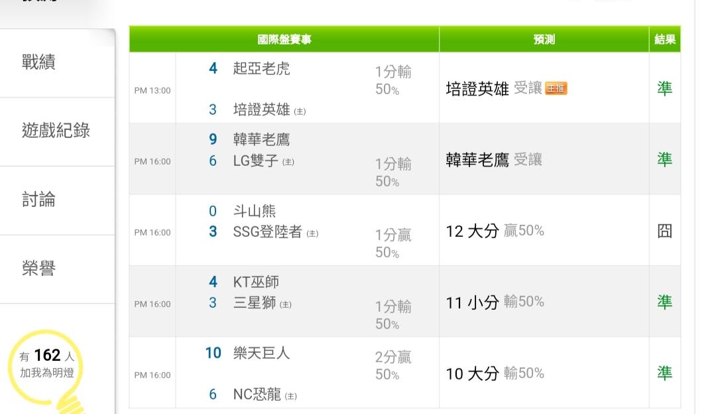Screen dimensions: 716x414
Task: Click prediction 12 大分 贏50%
Action: point(495,231)
